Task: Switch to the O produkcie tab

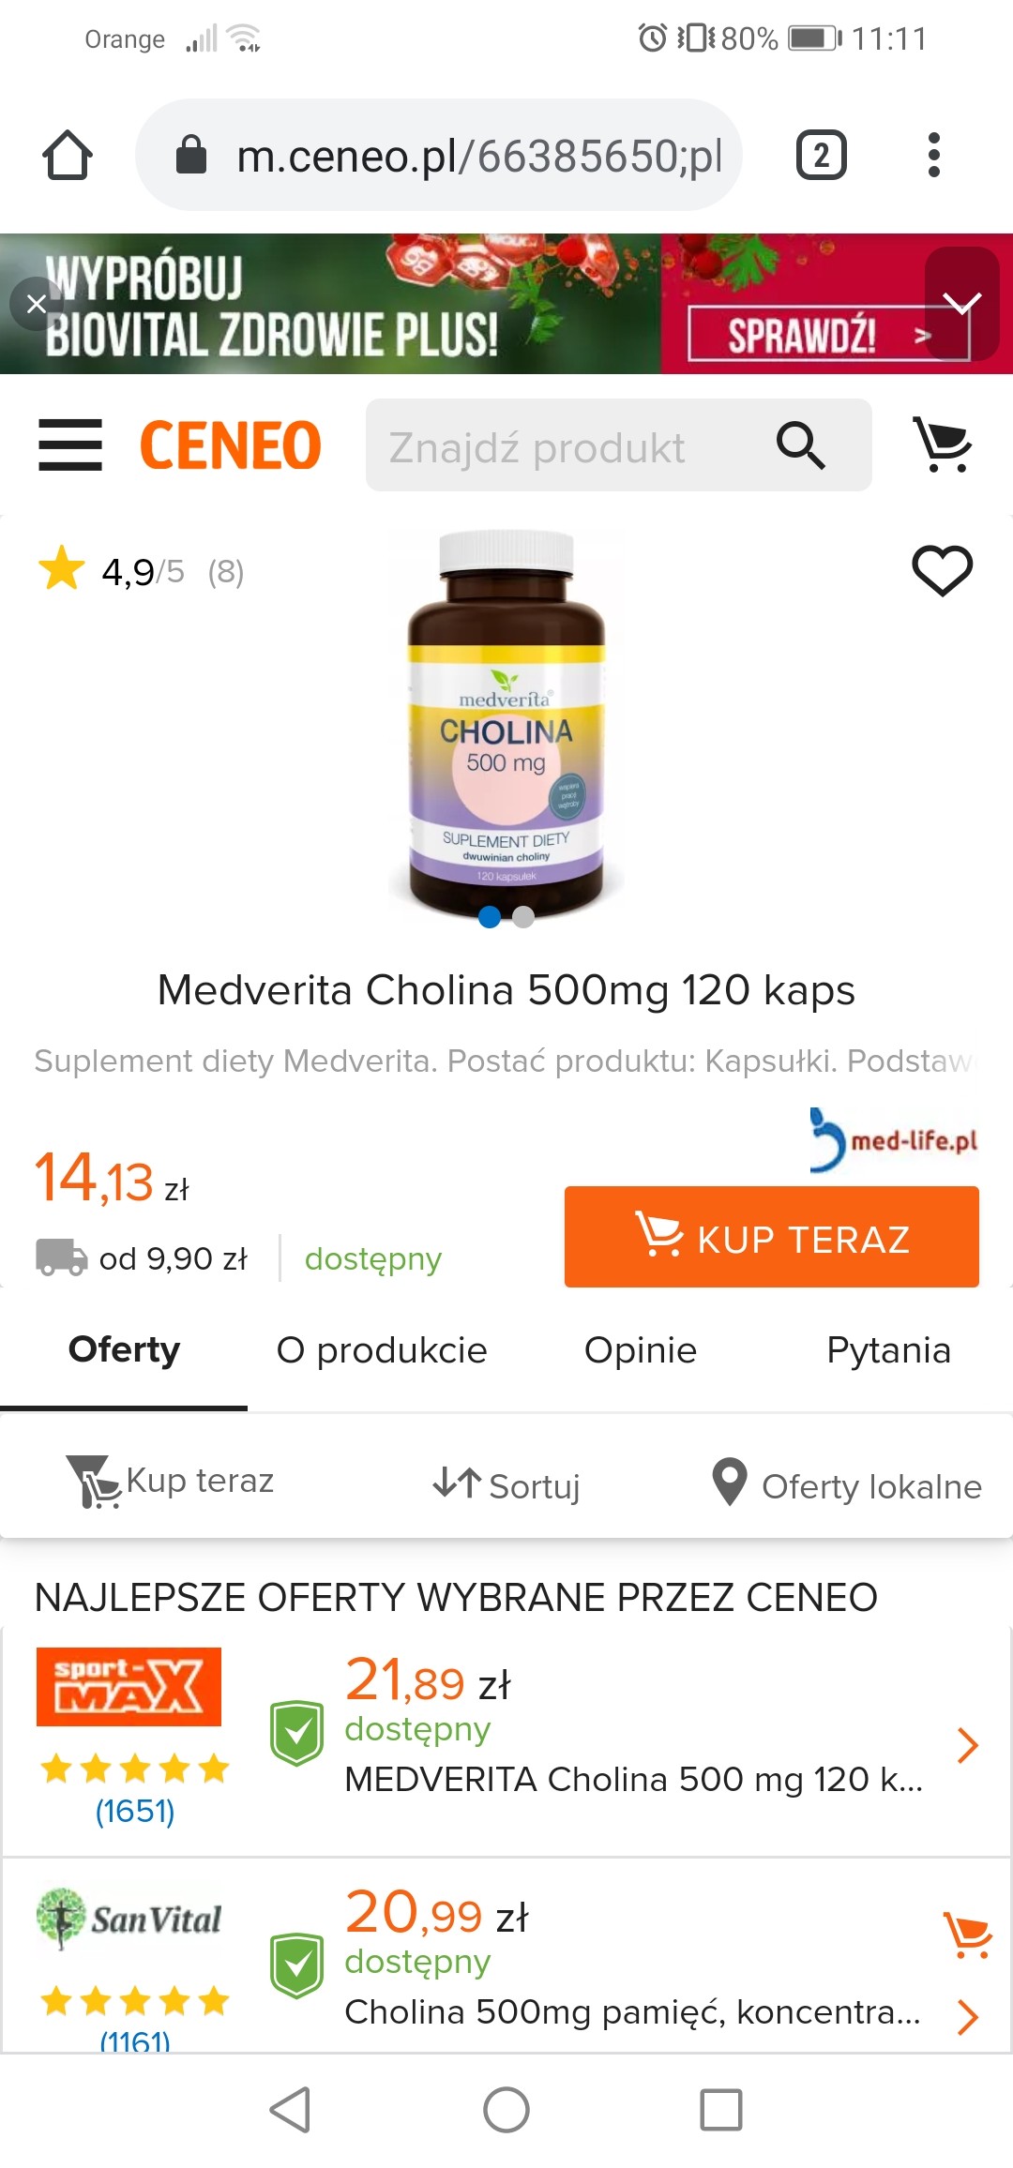Action: tap(382, 1350)
